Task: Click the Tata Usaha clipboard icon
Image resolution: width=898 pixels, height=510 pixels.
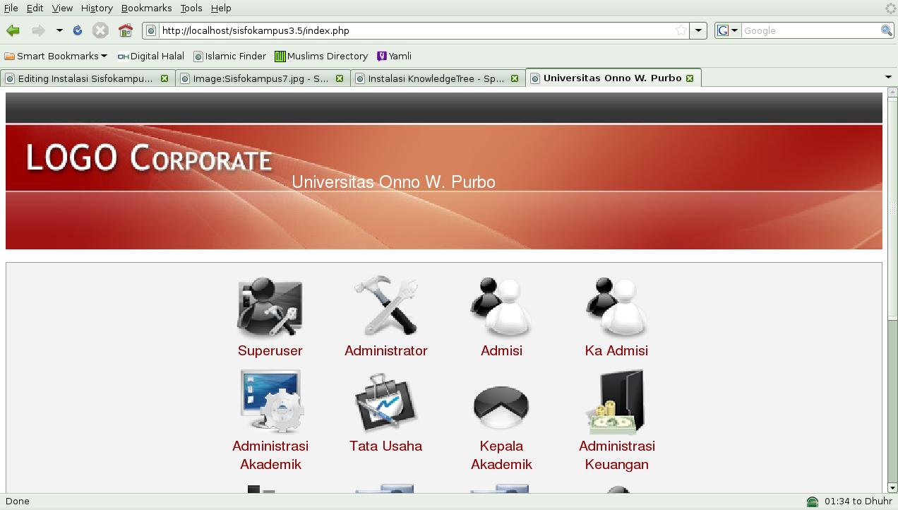Action: (385, 401)
